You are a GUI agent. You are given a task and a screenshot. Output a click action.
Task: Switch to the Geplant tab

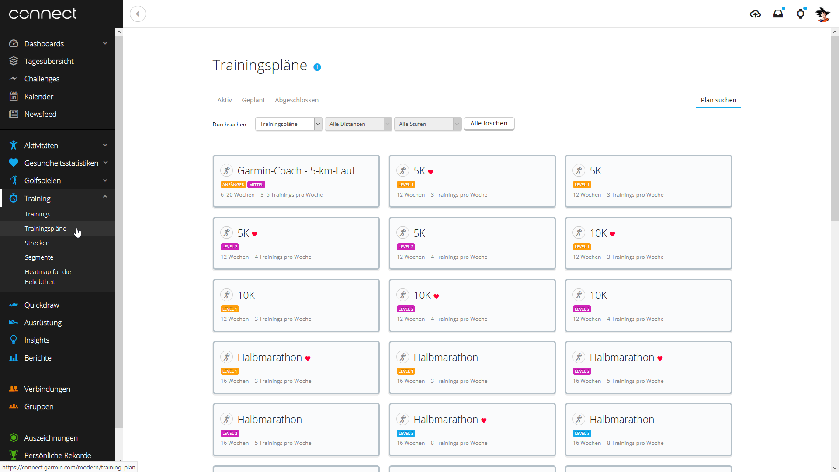coord(253,100)
